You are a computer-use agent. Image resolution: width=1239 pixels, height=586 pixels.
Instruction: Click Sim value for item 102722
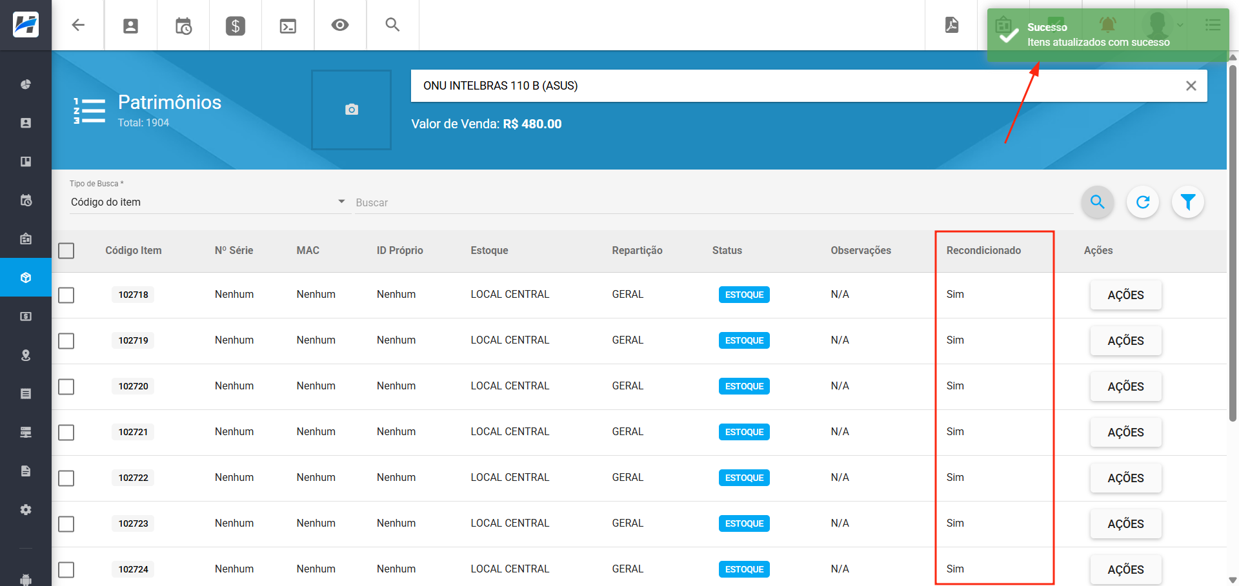[955, 478]
